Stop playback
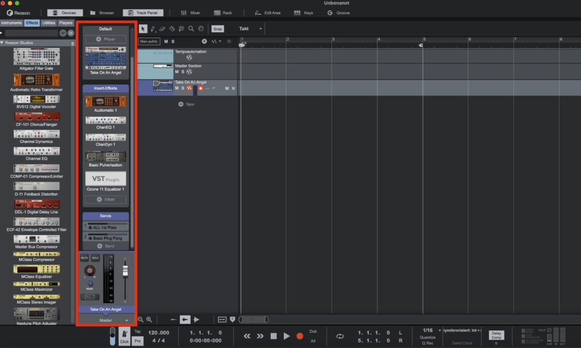Screen dimensions: 581x348 click(x=273, y=336)
